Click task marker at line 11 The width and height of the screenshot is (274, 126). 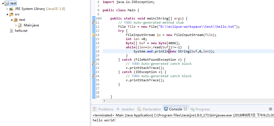click(94, 23)
